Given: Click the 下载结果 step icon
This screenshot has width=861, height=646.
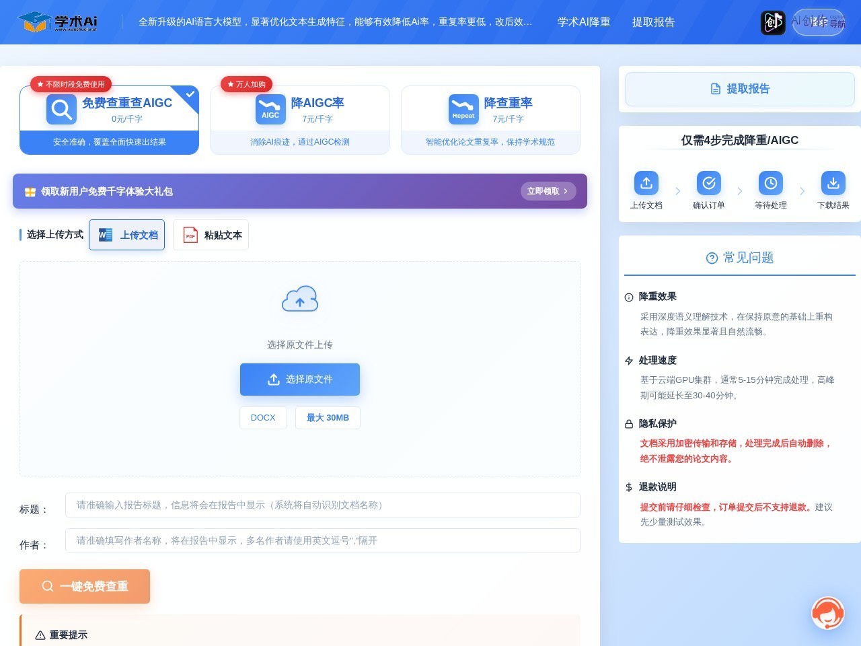Looking at the screenshot, I should click(x=833, y=183).
